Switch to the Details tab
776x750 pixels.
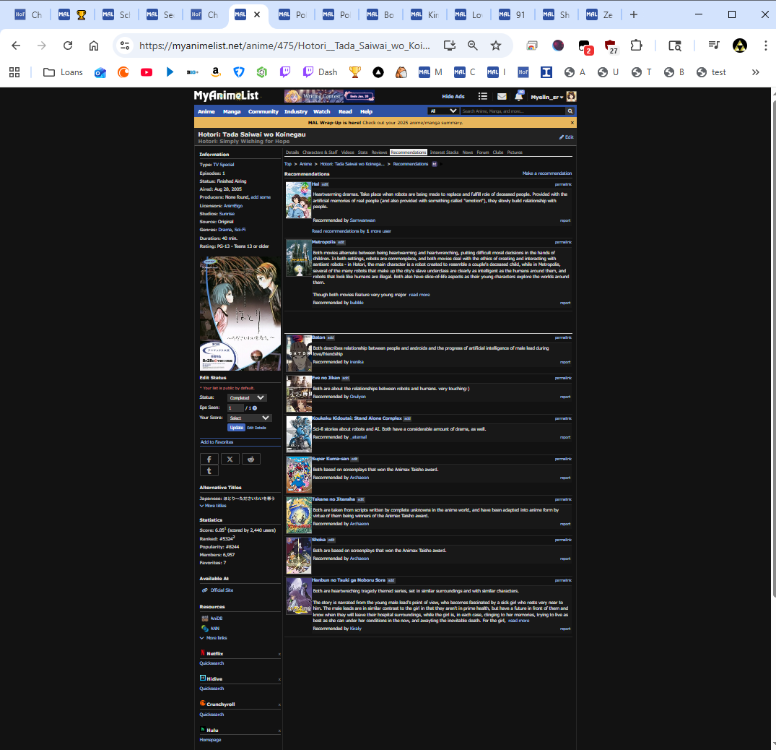(292, 152)
